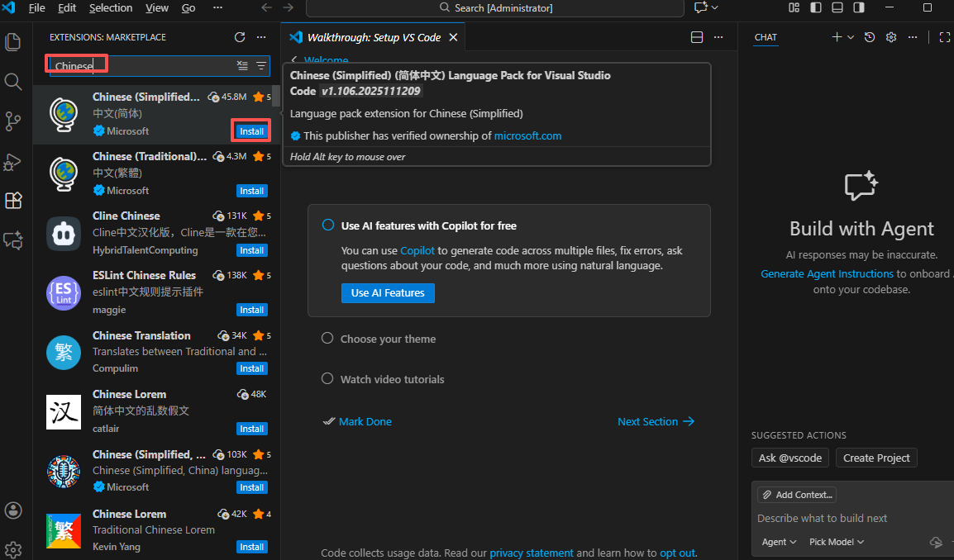The height and width of the screenshot is (560, 954).
Task: Click the Create Project suggested action
Action: click(876, 458)
